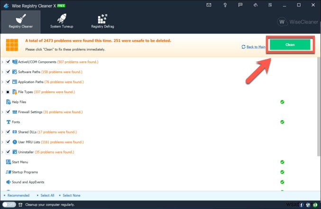This screenshot has width=321, height=209.
Task: Click the scheduler clock icon in status bar
Action: 20,205
